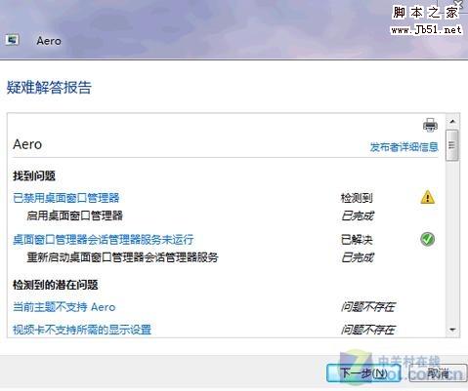
Task: Click 问题不存在 beside 视频卡不支持所需的显示设置
Action: click(x=368, y=330)
